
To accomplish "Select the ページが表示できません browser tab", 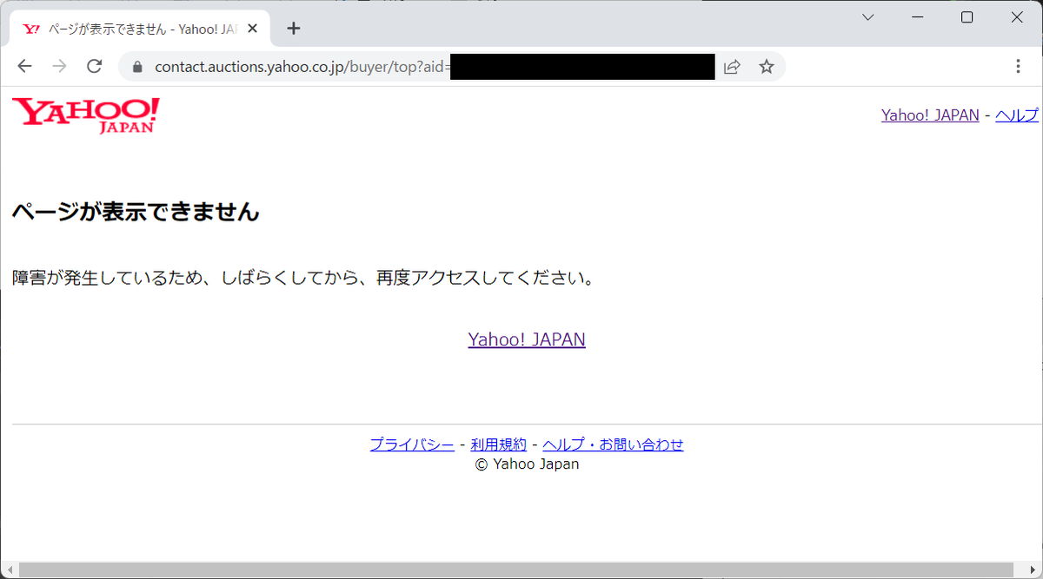I will [x=140, y=29].
